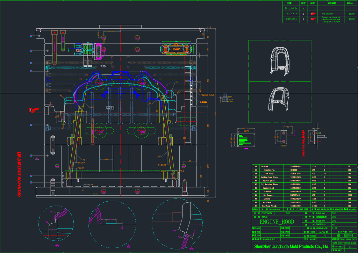
Task: Select the left circular detail view
Action: point(56,223)
